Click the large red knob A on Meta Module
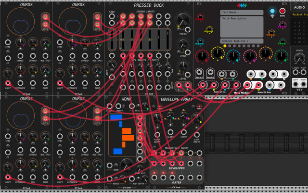This screenshot has height=193, width=308. tap(202, 56)
